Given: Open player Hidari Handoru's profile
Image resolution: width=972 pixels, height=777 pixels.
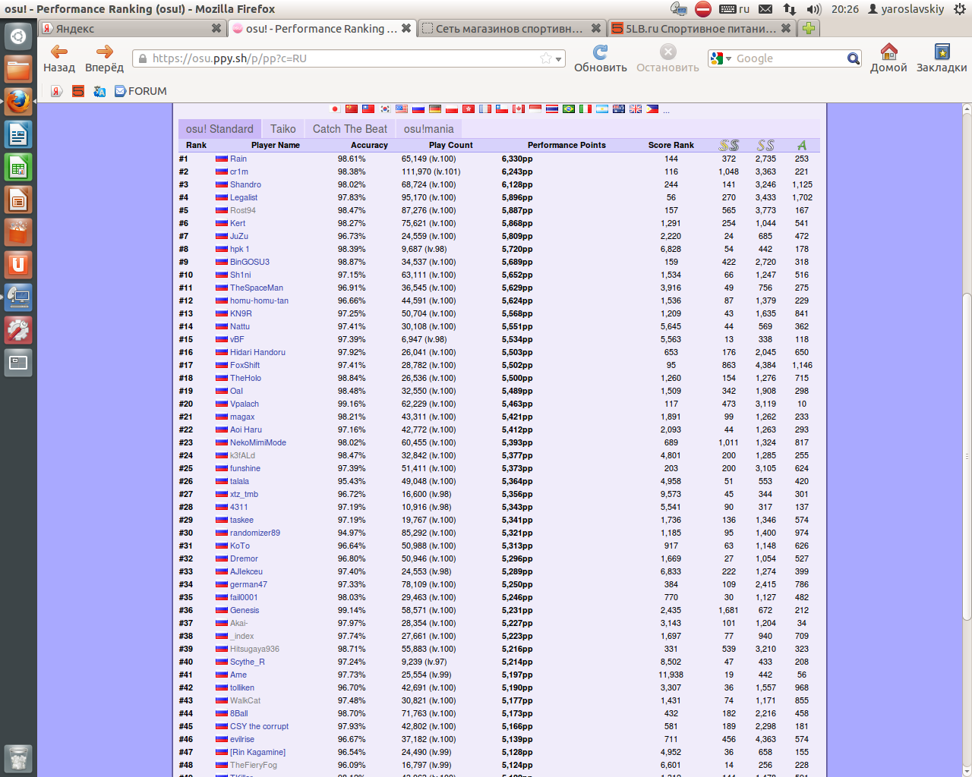Looking at the screenshot, I should pyautogui.click(x=257, y=352).
